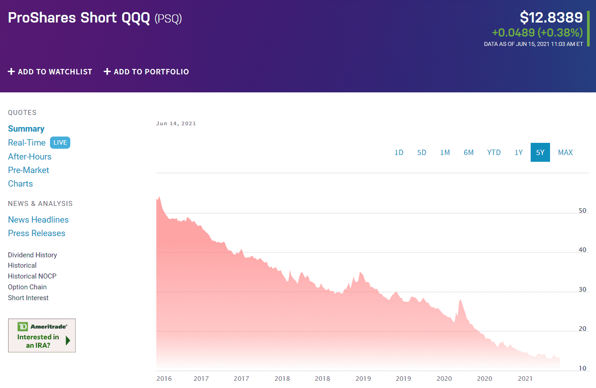The height and width of the screenshot is (388, 596).
Task: Click the green arrow in the IRA ad
Action: point(68,341)
